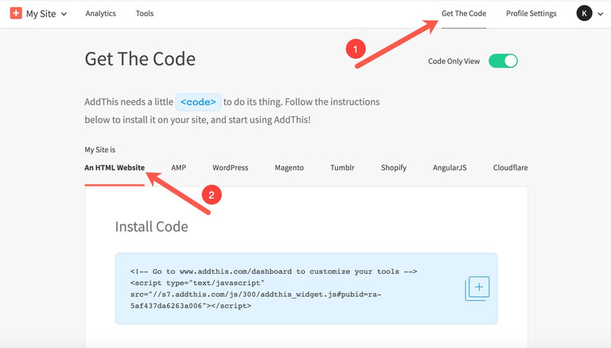611x348 pixels.
Task: Copy install code with the plus icon
Action: pyautogui.click(x=477, y=289)
